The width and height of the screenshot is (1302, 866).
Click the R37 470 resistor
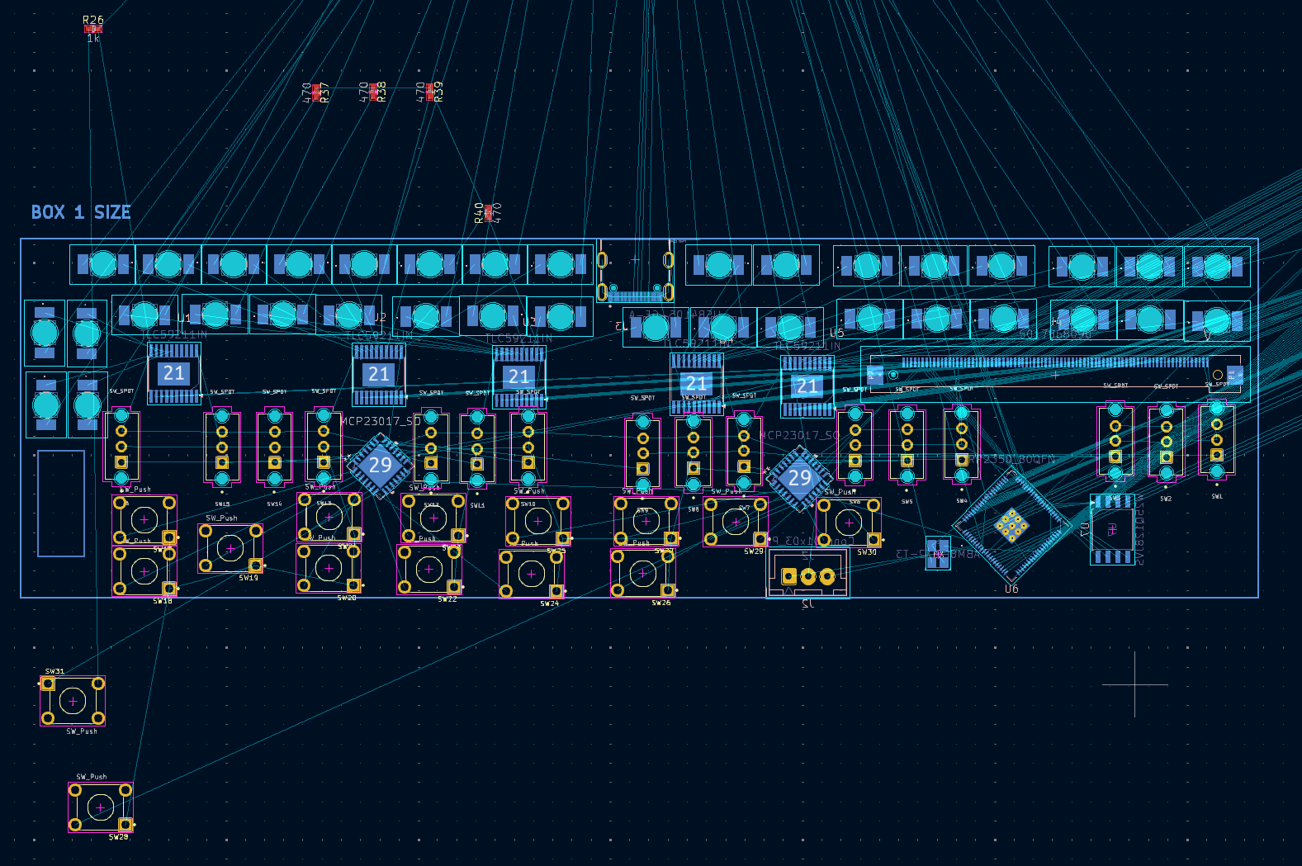(315, 92)
